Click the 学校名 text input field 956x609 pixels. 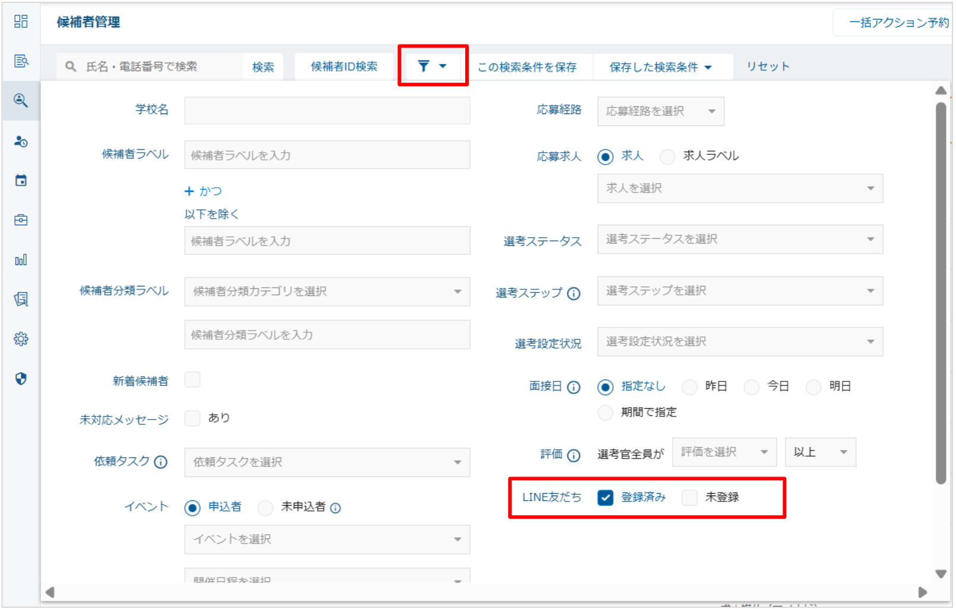click(x=327, y=111)
